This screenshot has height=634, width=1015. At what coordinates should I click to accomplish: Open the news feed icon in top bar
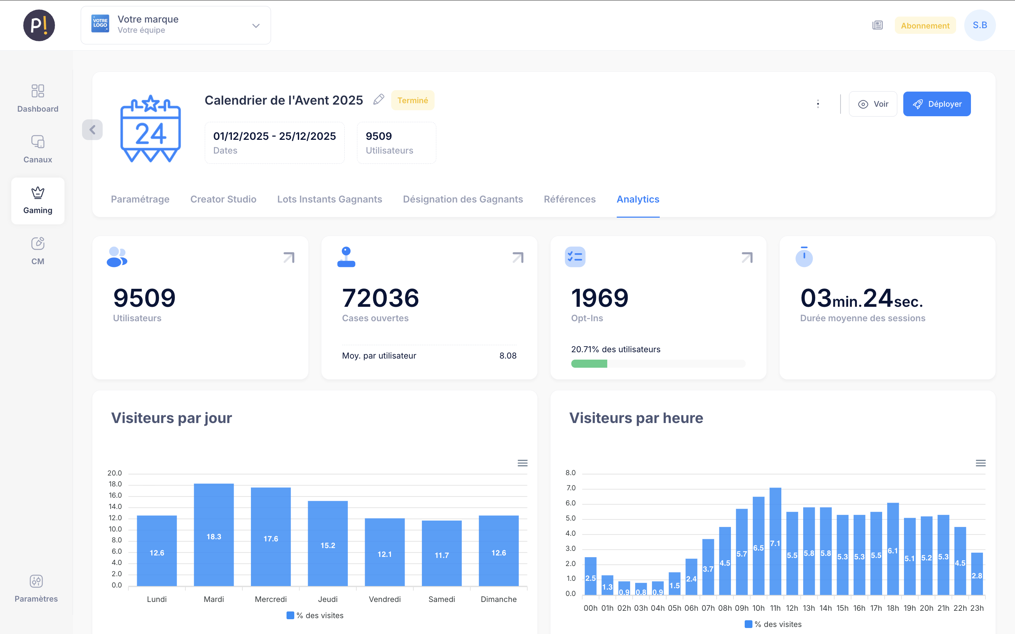(876, 25)
